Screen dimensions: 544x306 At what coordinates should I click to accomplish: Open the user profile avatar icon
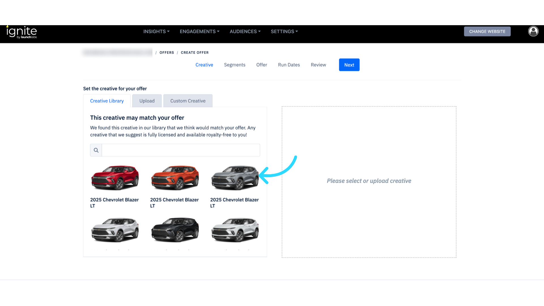click(533, 31)
